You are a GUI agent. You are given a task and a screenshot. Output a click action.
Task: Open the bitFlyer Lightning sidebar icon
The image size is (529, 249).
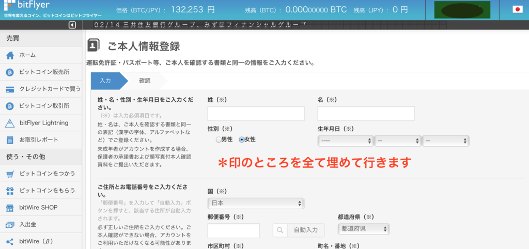pyautogui.click(x=10, y=123)
